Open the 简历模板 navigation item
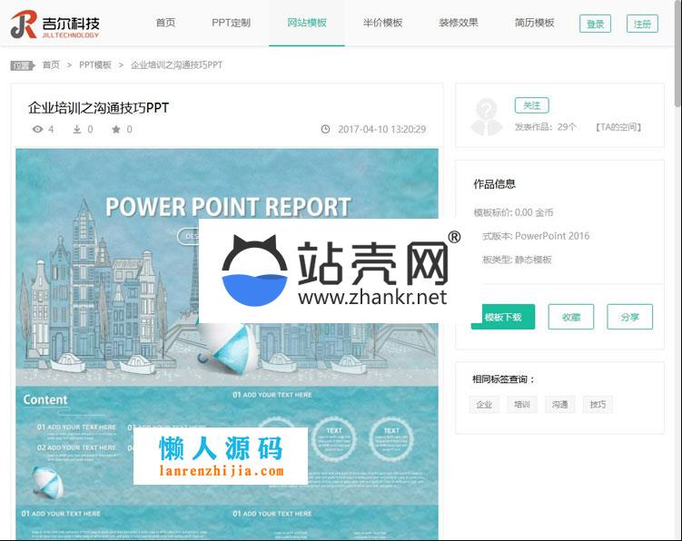Screen dimensions: 682x541 pyautogui.click(x=534, y=23)
